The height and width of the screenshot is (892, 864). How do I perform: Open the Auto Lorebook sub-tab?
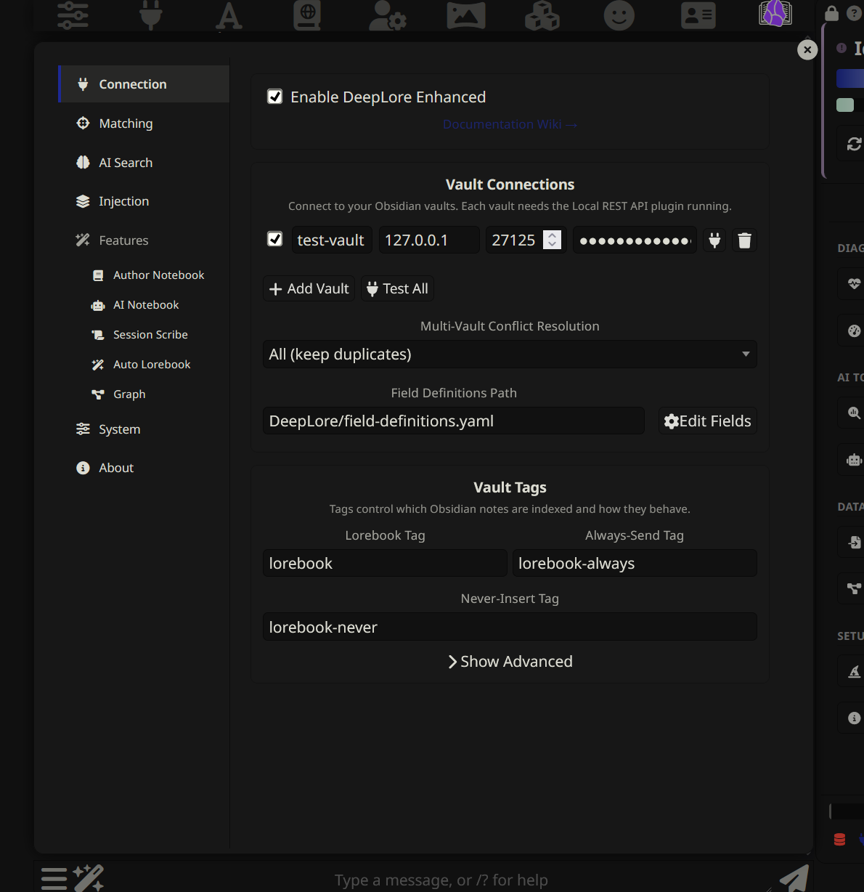tap(142, 365)
